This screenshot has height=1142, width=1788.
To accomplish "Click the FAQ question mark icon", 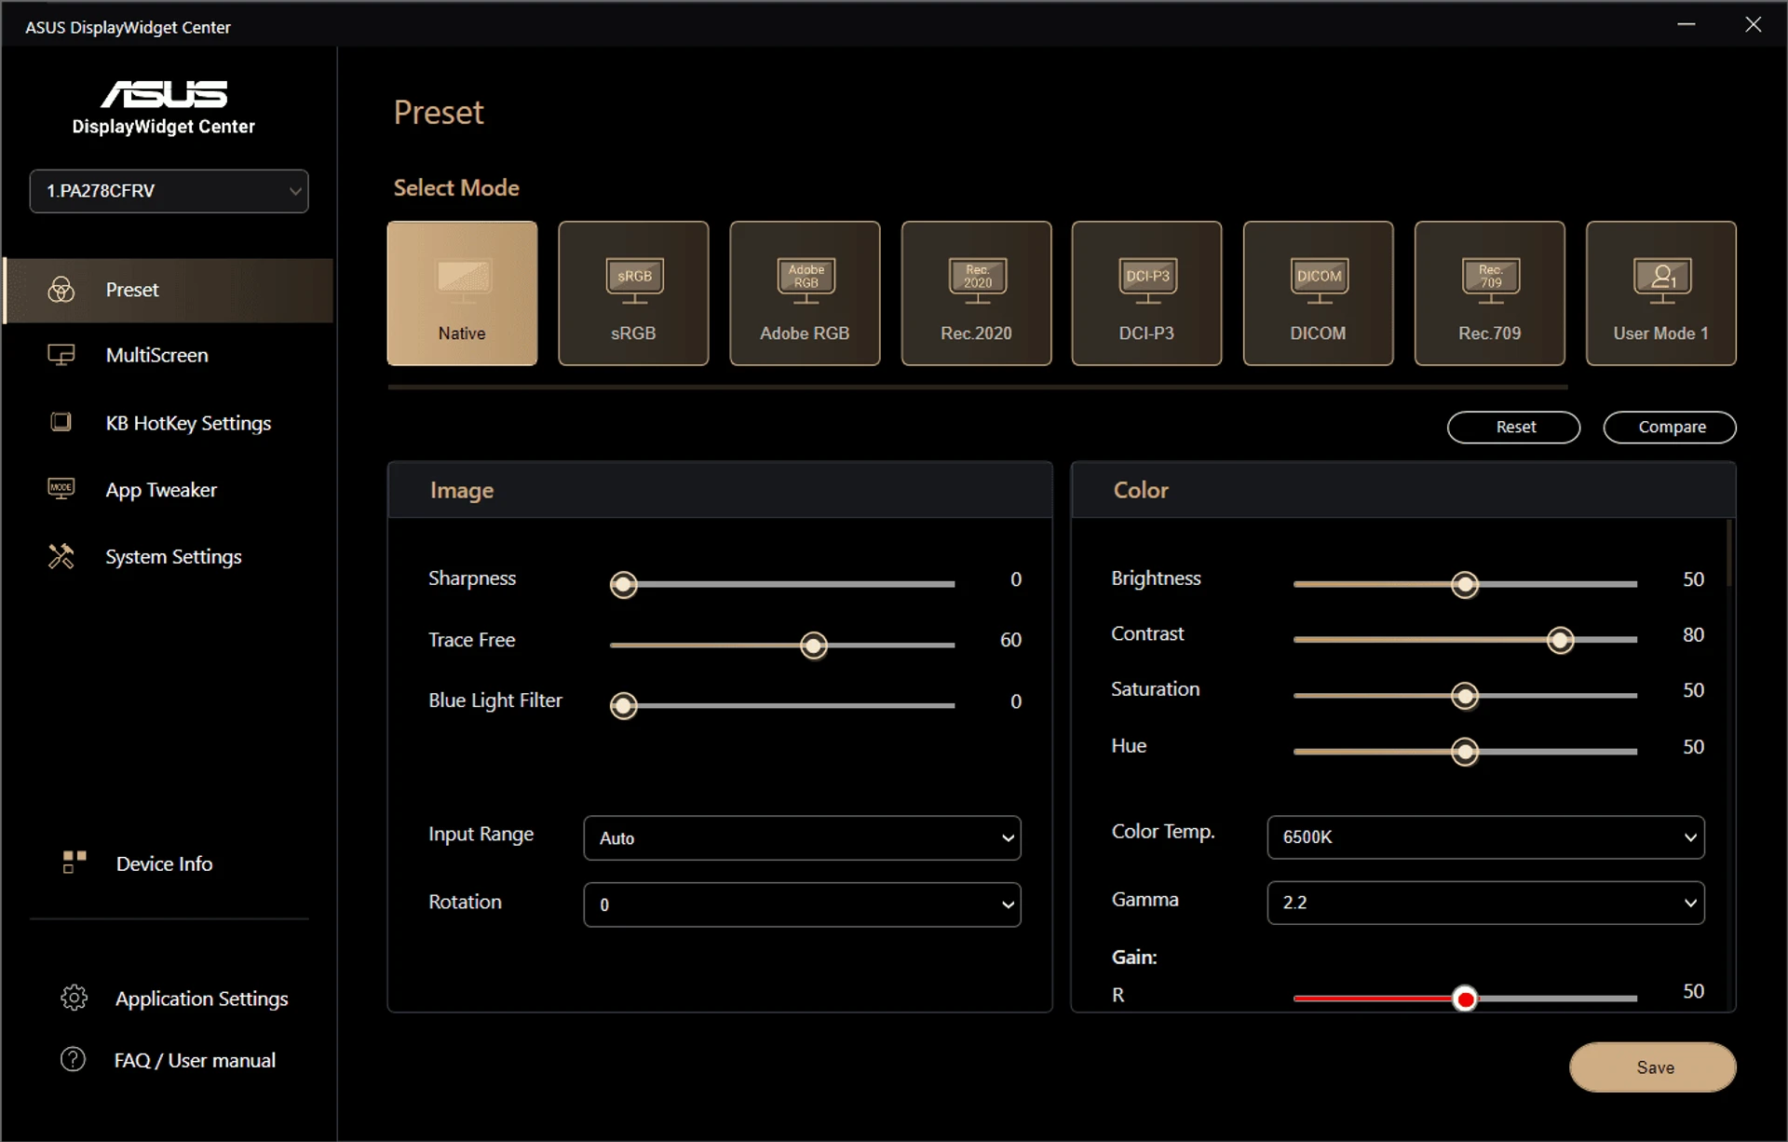I will point(73,1059).
